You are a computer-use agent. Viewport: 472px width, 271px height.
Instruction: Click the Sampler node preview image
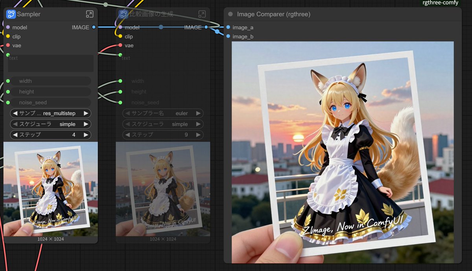[51, 189]
